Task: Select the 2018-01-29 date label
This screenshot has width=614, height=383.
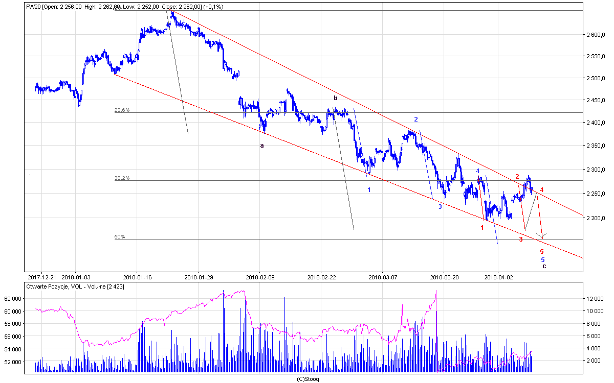Action: click(199, 277)
